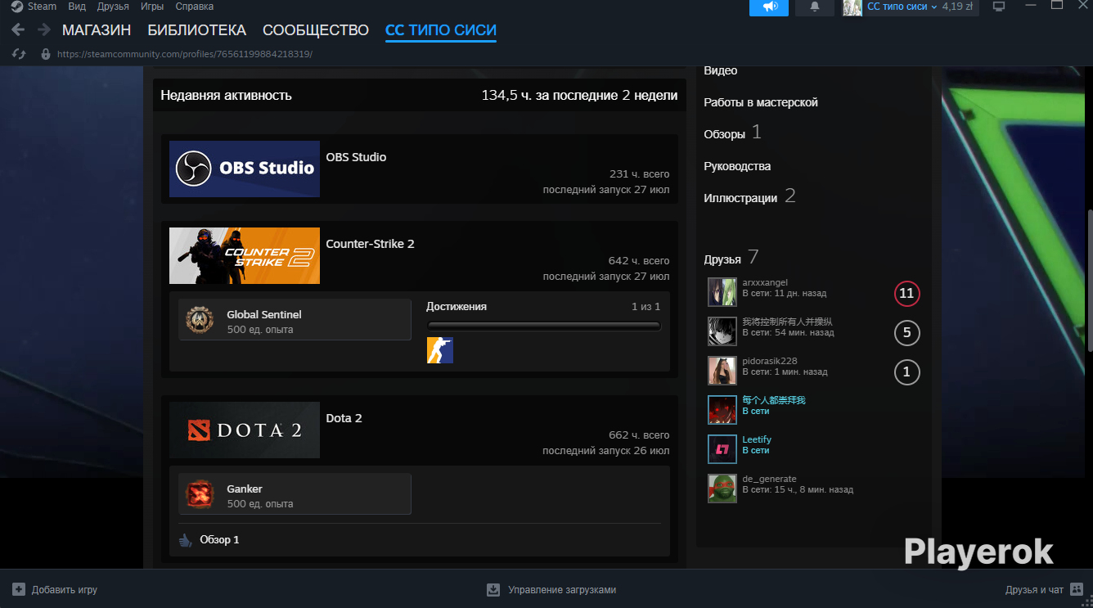Go back with the left arrow
Viewport: 1093px width, 608px height.
coord(18,30)
